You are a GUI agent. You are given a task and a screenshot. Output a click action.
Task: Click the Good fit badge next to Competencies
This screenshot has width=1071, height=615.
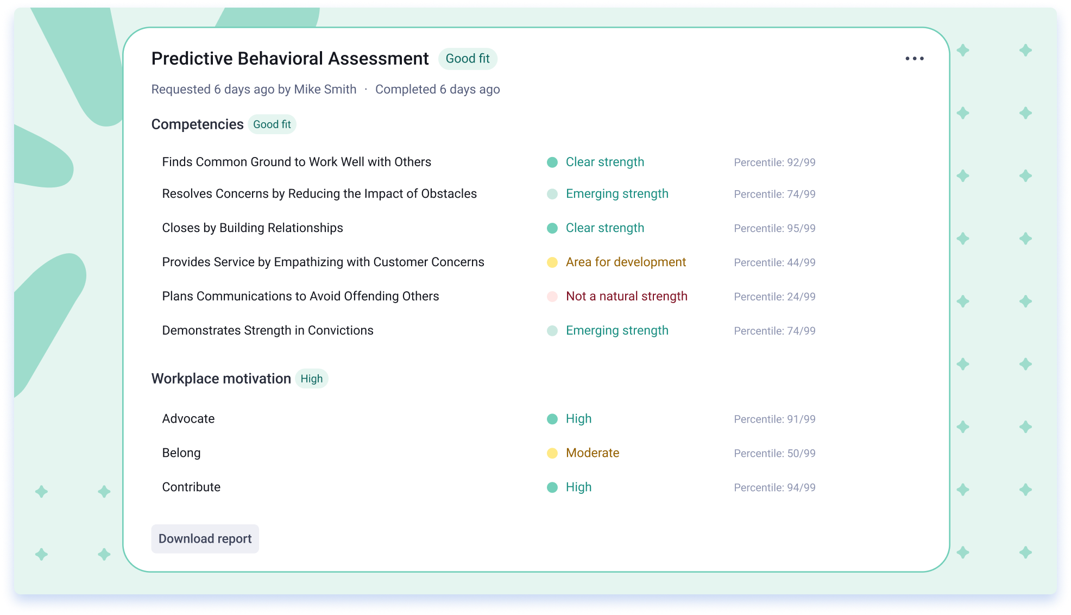pos(272,124)
